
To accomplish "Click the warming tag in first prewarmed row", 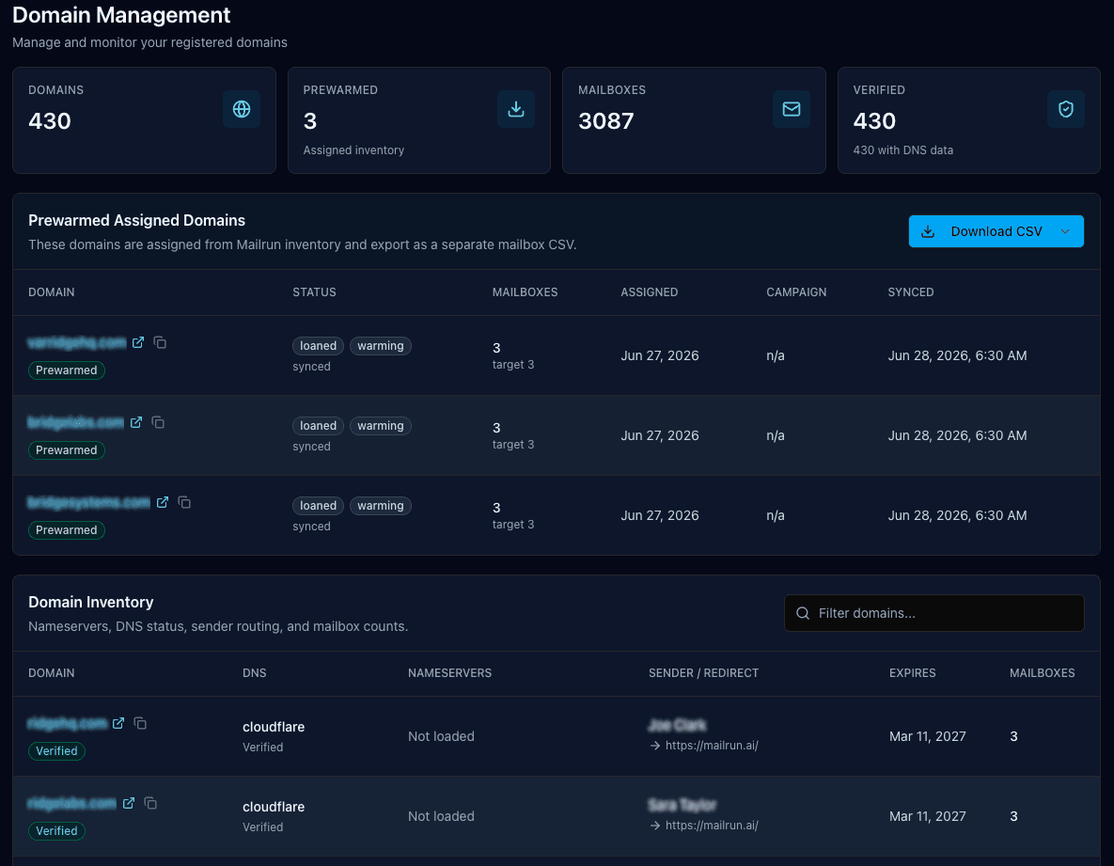I will pyautogui.click(x=380, y=346).
